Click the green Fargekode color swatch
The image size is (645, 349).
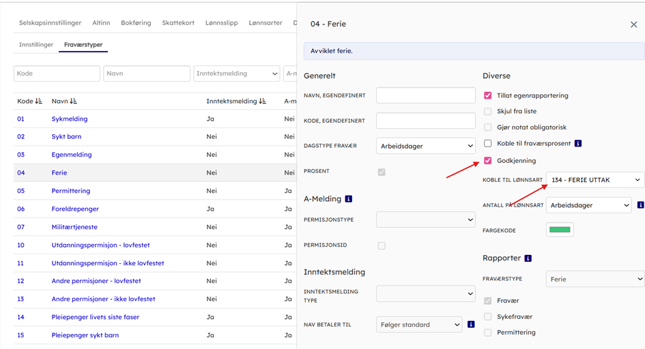[x=560, y=230]
